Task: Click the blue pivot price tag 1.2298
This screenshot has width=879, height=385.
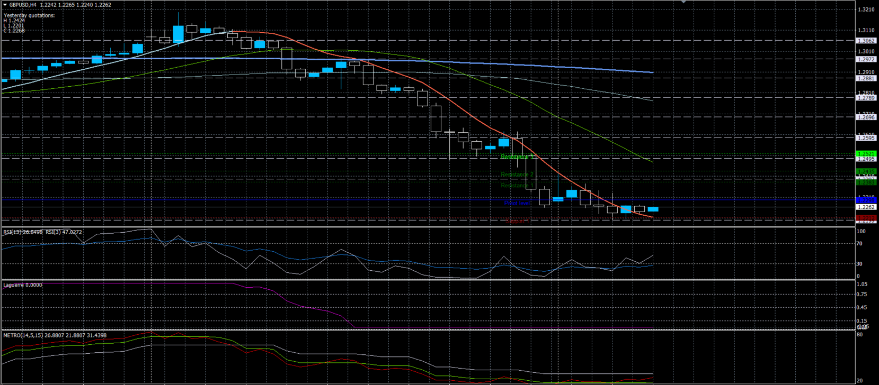Action: (866, 200)
